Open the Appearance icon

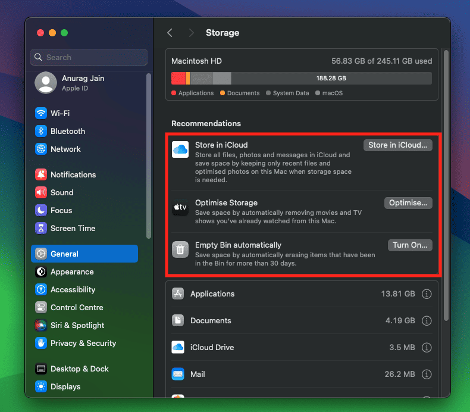pos(41,272)
